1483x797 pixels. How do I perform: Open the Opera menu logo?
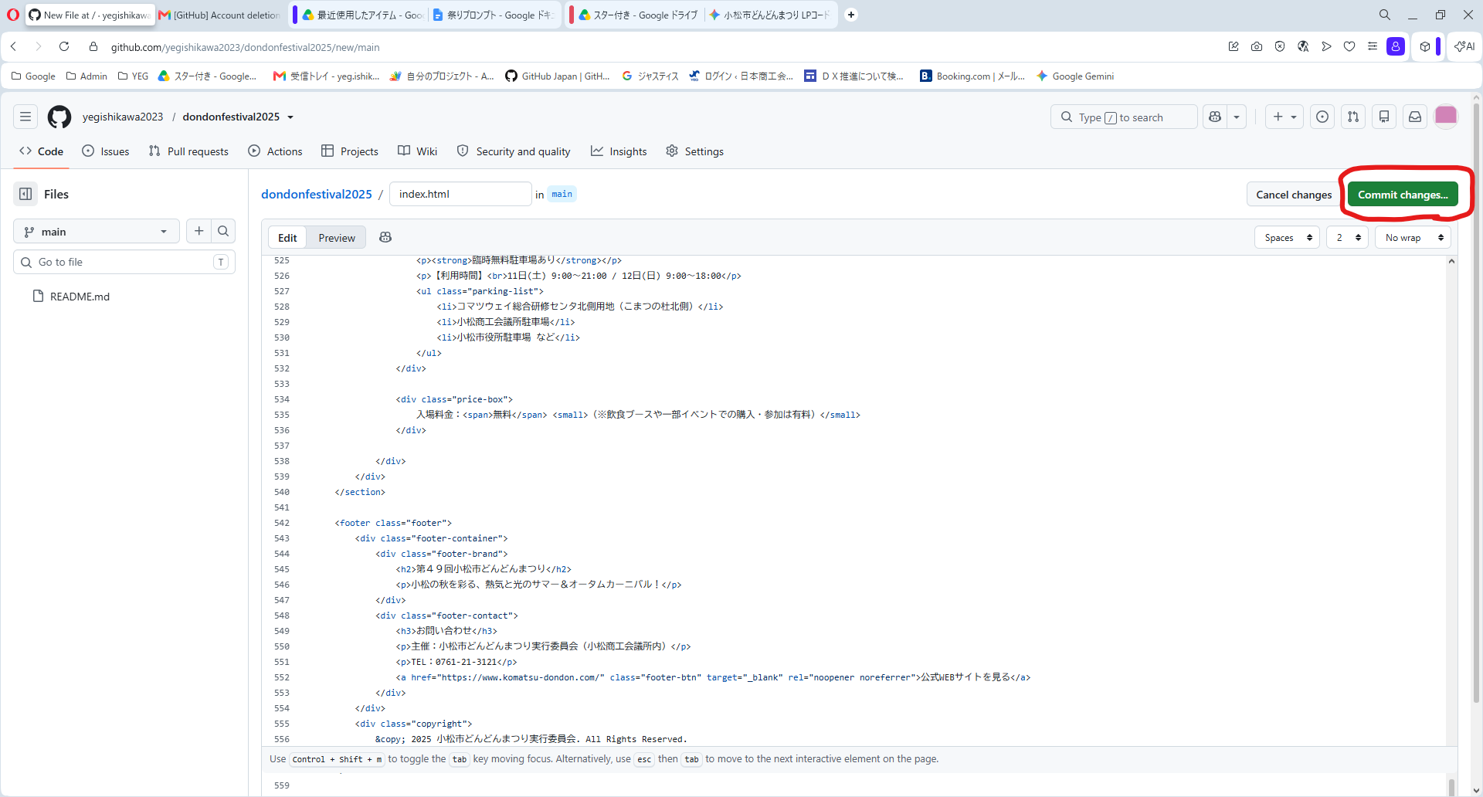click(12, 15)
